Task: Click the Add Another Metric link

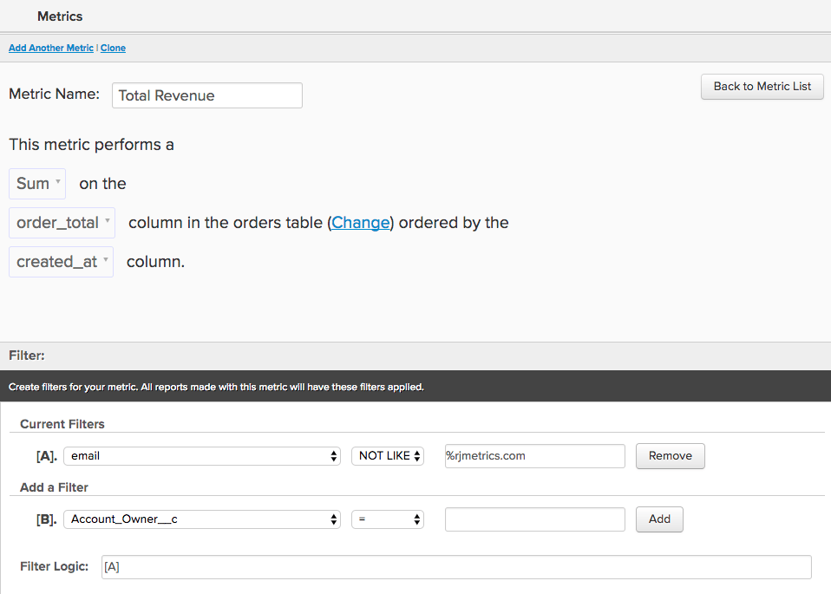Action: pyautogui.click(x=50, y=48)
